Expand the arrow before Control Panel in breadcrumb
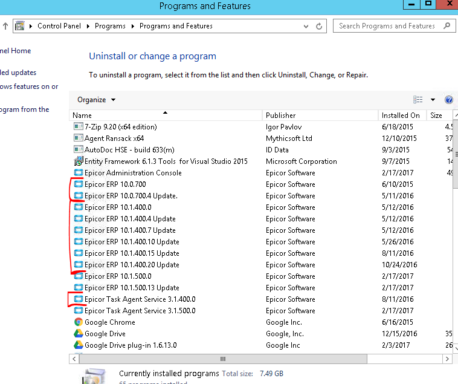The height and width of the screenshot is (384, 458). [x=31, y=26]
